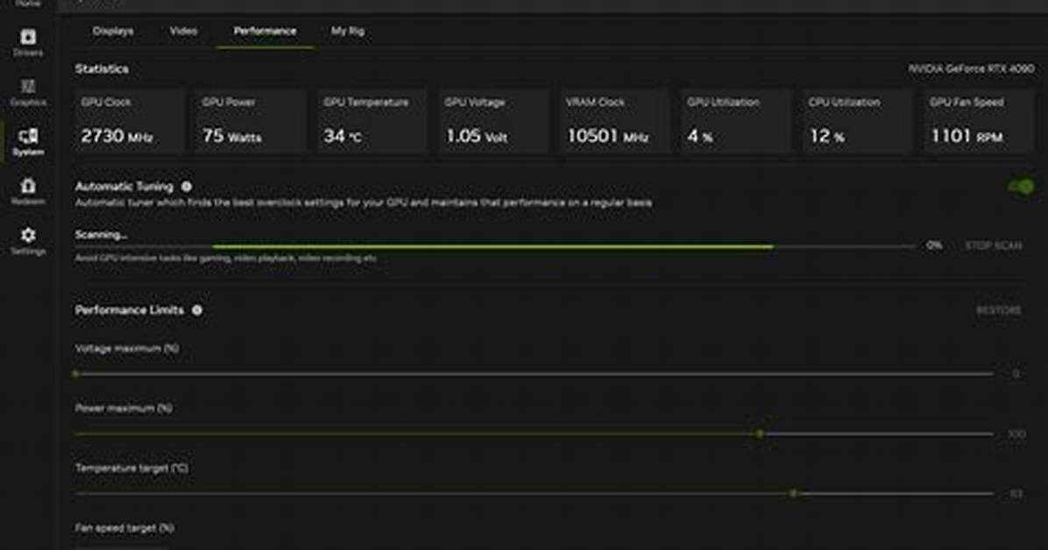Image resolution: width=1048 pixels, height=550 pixels.
Task: Click the Voltage maximum (%) label
Action: coord(127,349)
